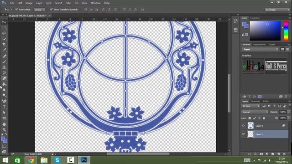Open the Layers panel flyout menu

[x=289, y=101]
